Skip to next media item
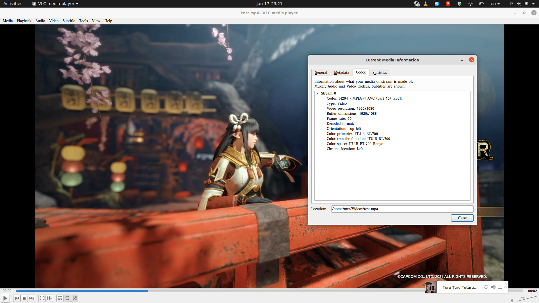This screenshot has width=539, height=303. [x=31, y=298]
